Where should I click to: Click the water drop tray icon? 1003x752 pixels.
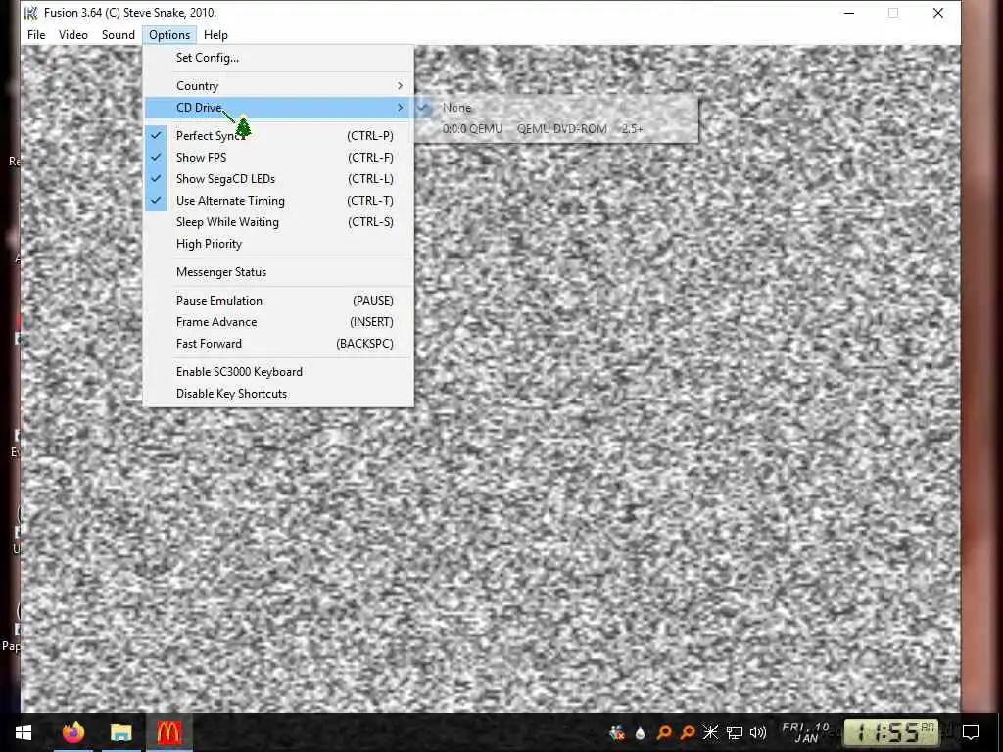point(640,732)
